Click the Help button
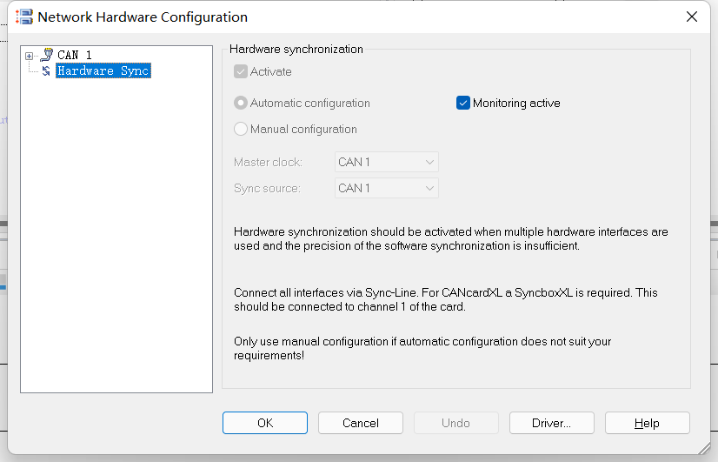718x462 pixels. (x=647, y=423)
